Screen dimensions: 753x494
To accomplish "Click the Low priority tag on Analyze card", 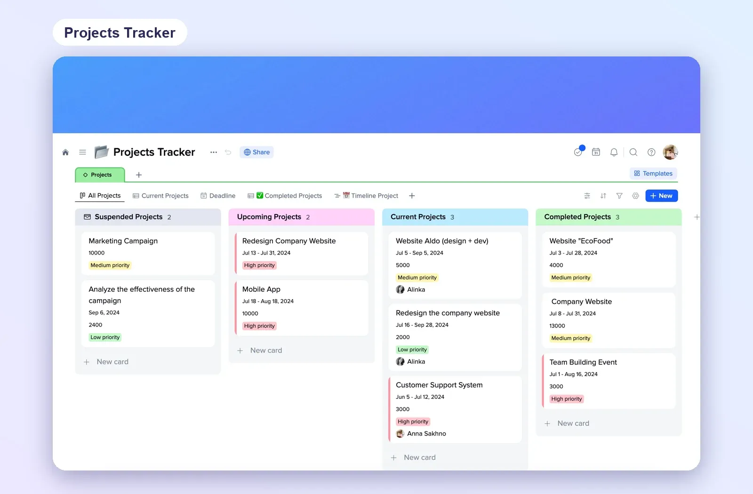I will 105,337.
